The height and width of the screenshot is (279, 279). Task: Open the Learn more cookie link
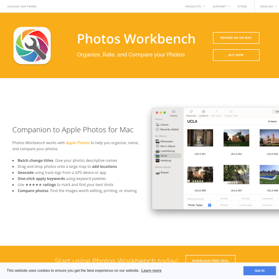(x=151, y=271)
